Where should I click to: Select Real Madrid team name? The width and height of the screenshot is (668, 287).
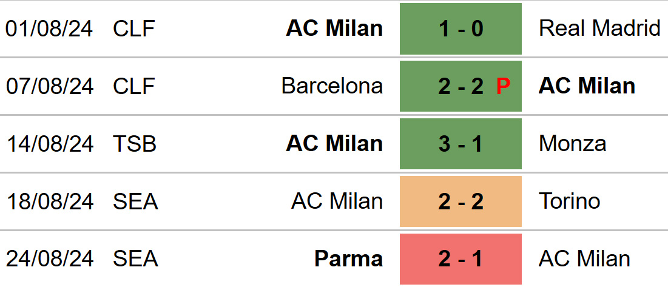(x=600, y=29)
